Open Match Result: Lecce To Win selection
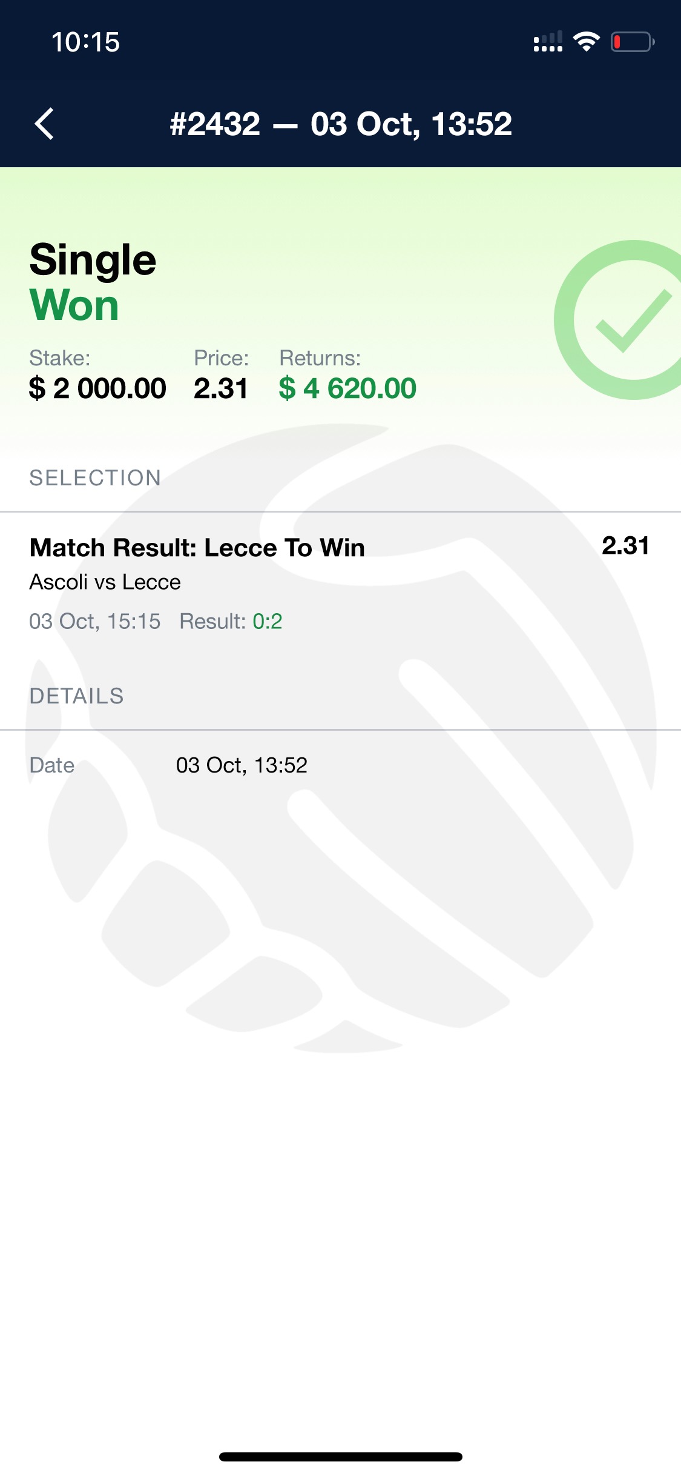 tap(197, 548)
